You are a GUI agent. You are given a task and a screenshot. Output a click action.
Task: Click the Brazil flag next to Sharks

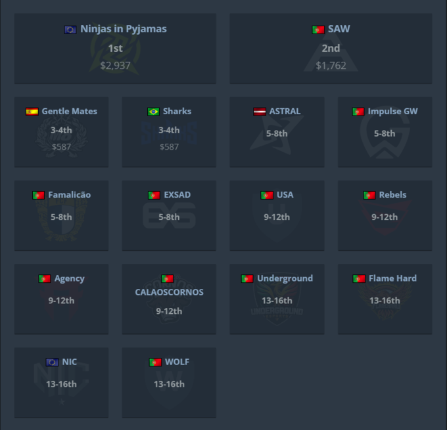(x=153, y=112)
